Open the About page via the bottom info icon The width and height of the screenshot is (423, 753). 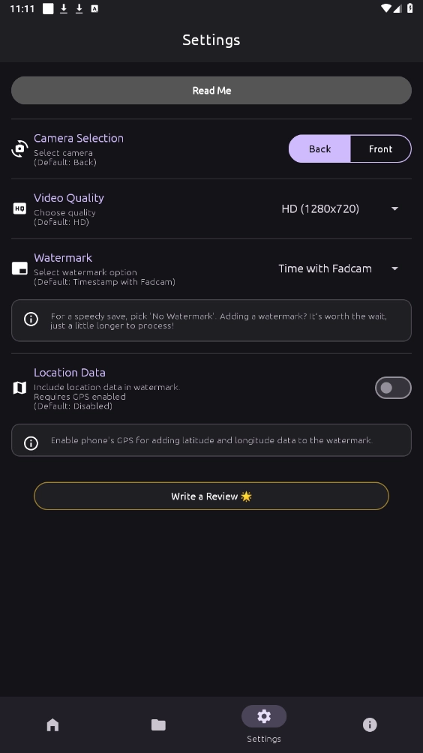(x=370, y=724)
